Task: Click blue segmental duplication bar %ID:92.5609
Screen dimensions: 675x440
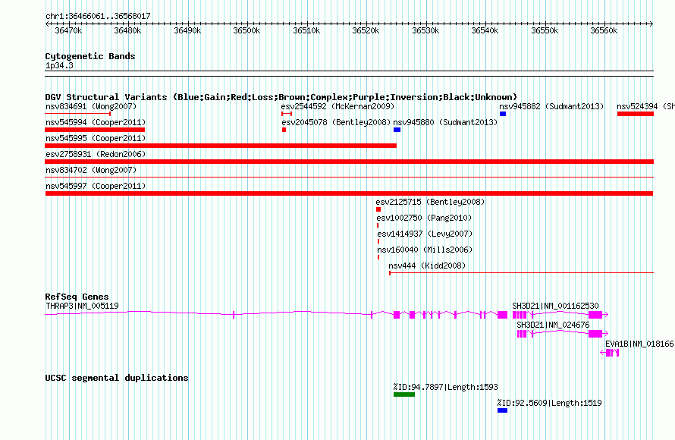Action: point(502,410)
